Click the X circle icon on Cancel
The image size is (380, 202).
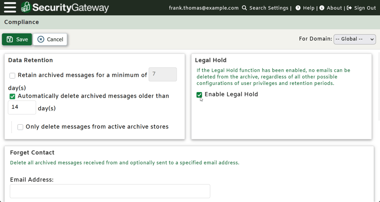[x=41, y=39]
